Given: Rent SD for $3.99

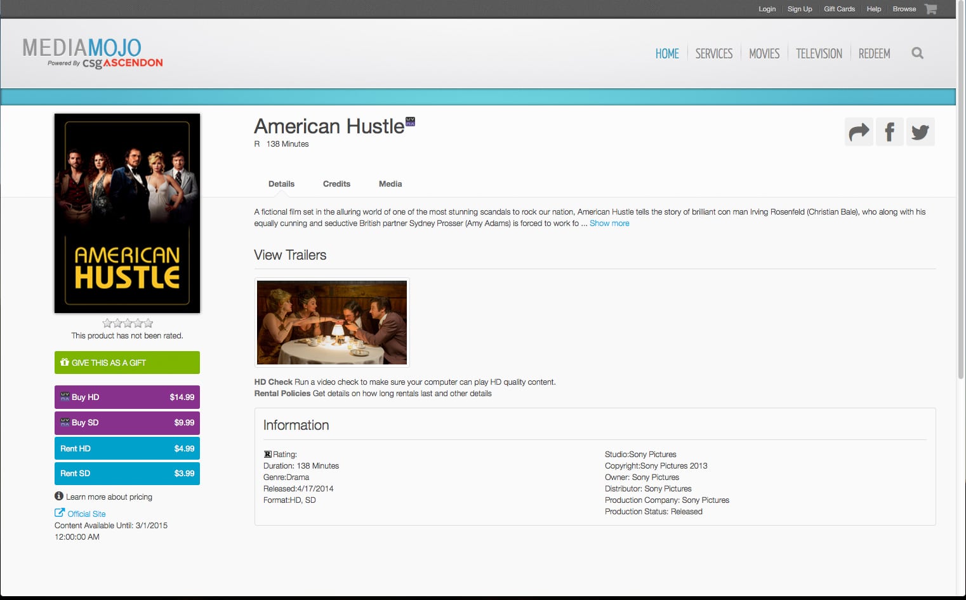Looking at the screenshot, I should pyautogui.click(x=127, y=474).
